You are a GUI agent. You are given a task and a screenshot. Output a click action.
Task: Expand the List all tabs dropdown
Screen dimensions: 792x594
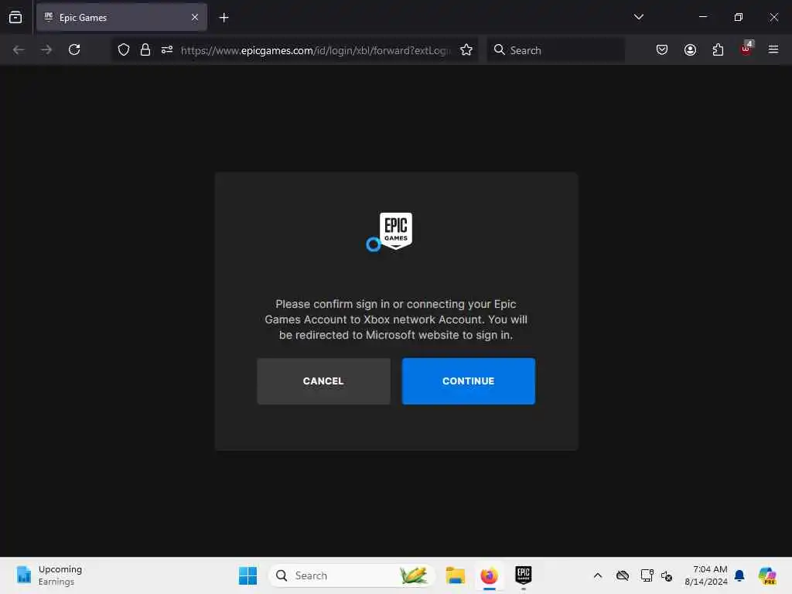[x=638, y=17]
